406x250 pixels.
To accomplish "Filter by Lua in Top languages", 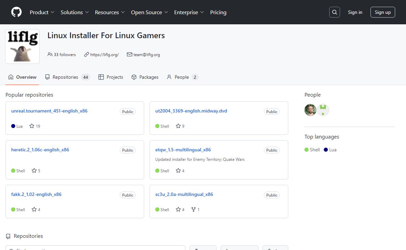I will [x=330, y=150].
